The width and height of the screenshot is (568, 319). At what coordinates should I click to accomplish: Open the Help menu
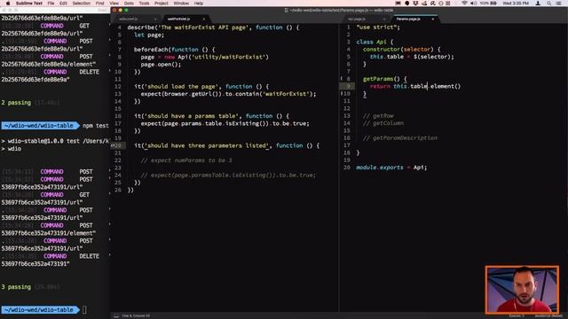pos(199,4)
